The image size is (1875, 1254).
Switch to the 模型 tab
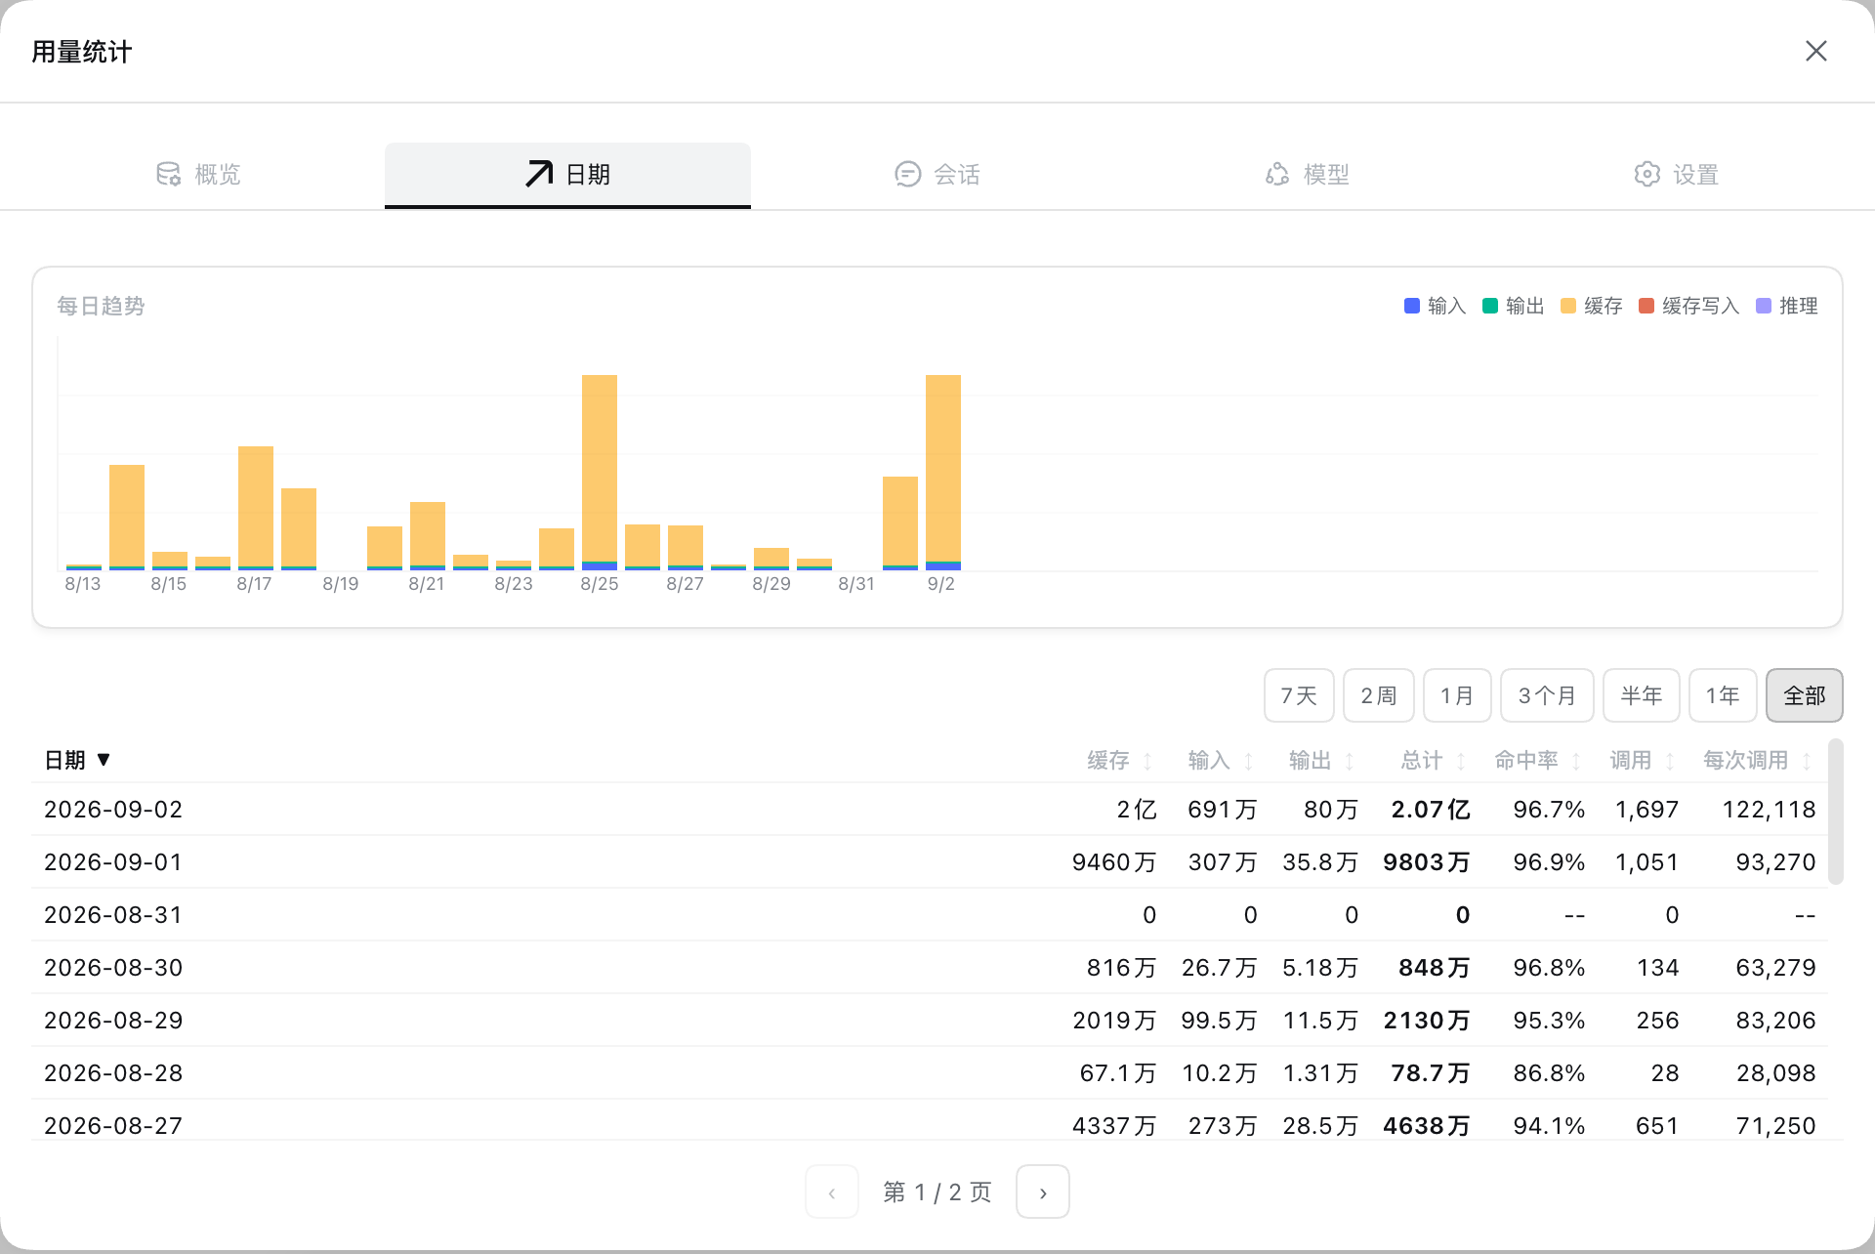[x=1306, y=175]
